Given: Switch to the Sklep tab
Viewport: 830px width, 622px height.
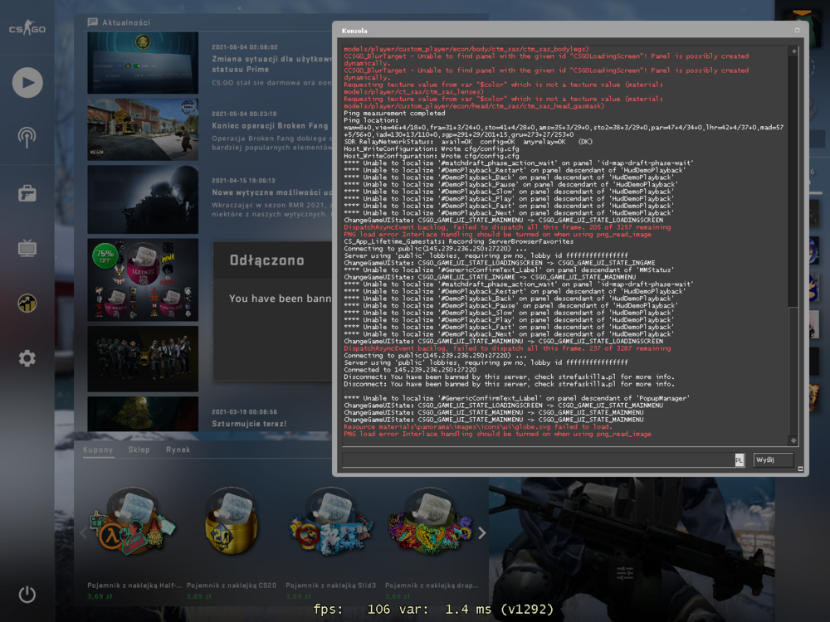Looking at the screenshot, I should tap(139, 449).
